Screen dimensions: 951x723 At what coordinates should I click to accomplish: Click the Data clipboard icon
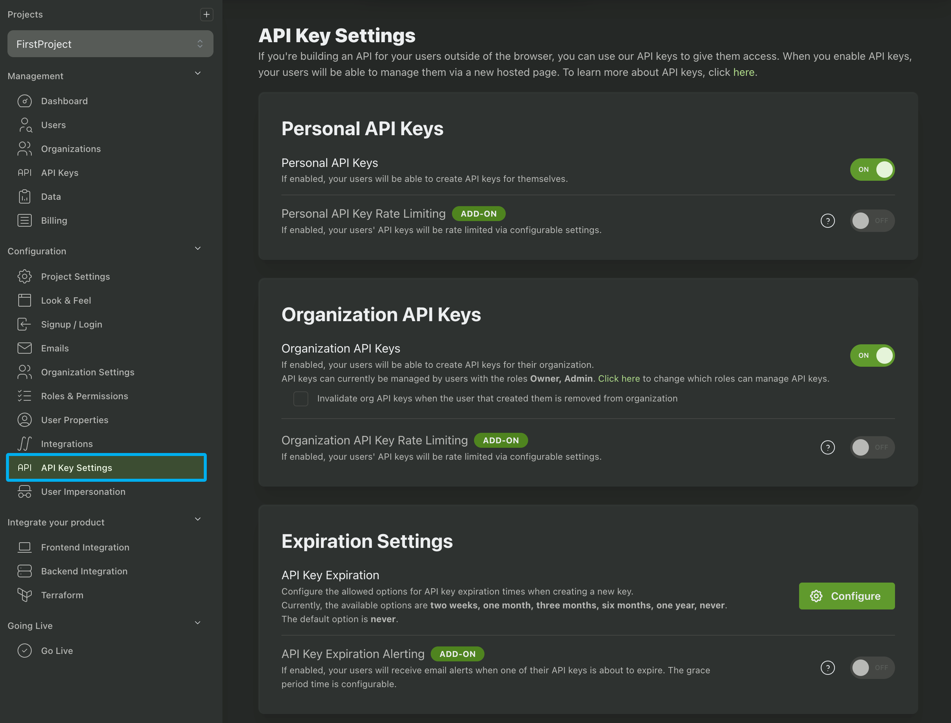click(25, 197)
